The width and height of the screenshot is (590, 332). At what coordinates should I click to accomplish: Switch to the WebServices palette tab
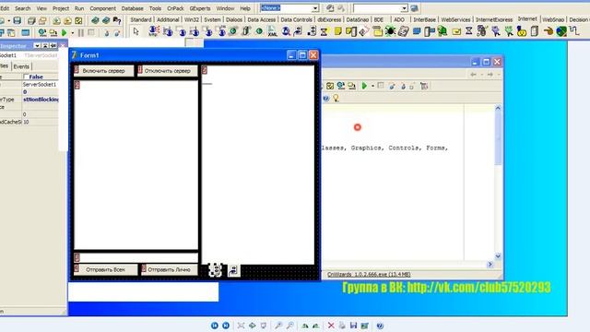455,19
